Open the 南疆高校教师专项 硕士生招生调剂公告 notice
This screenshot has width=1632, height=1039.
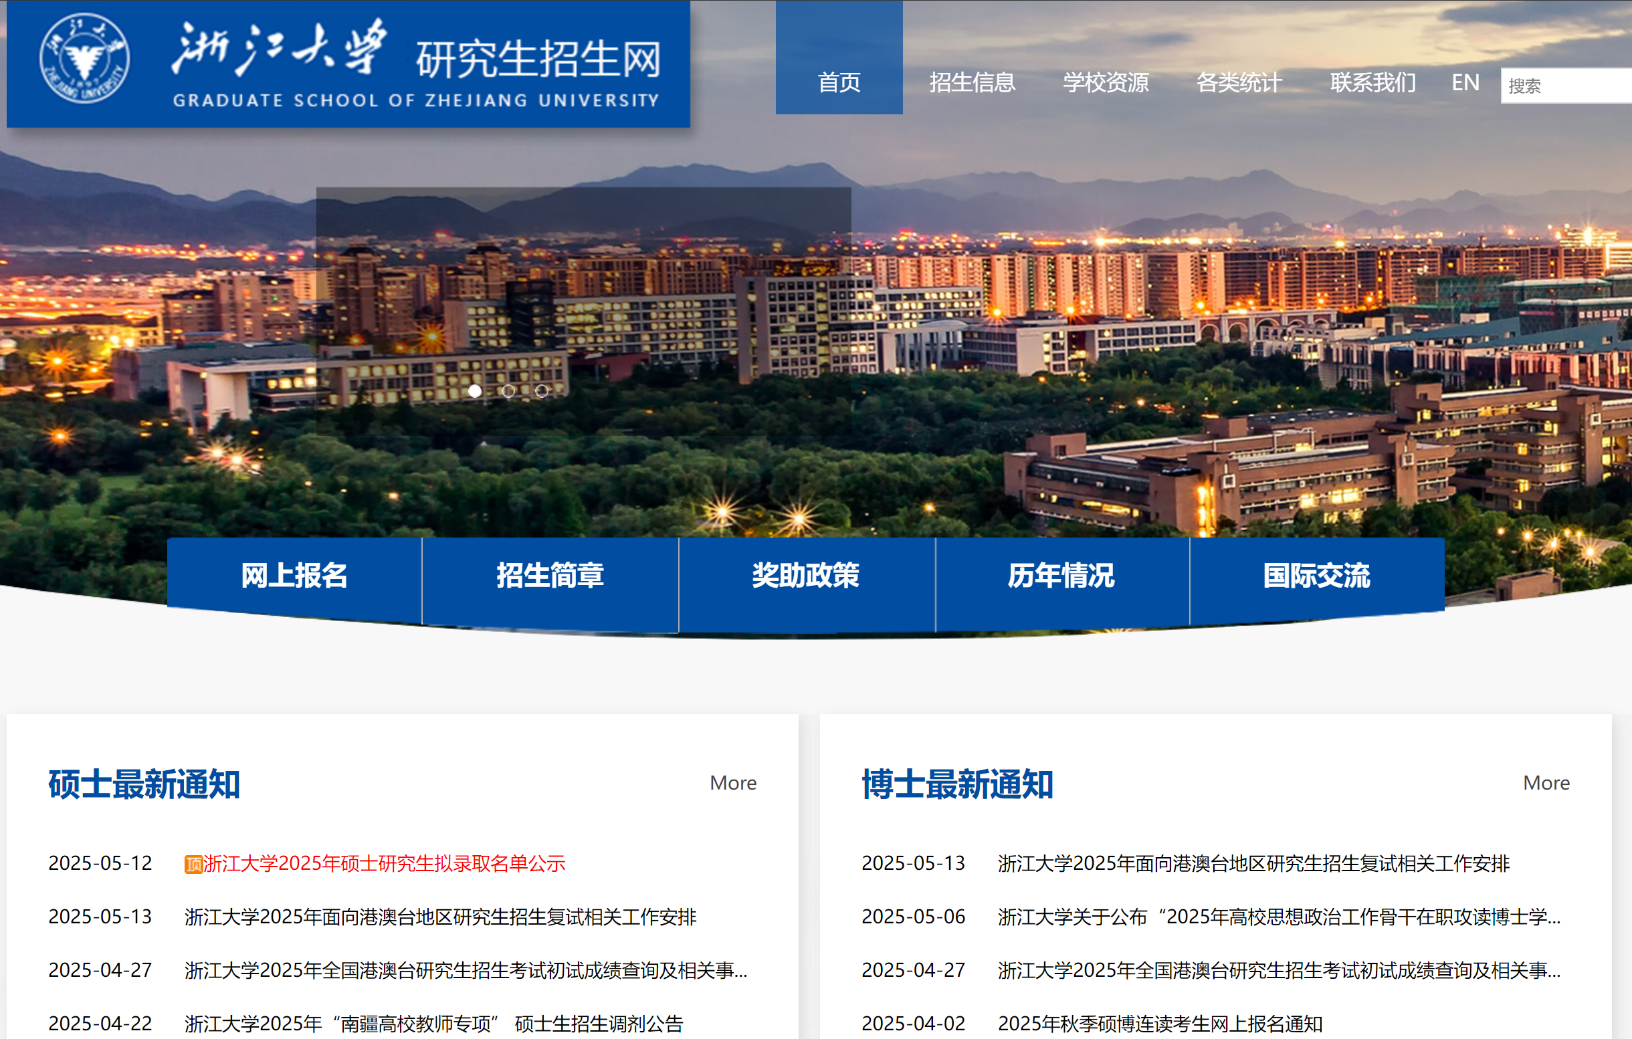point(434,1024)
